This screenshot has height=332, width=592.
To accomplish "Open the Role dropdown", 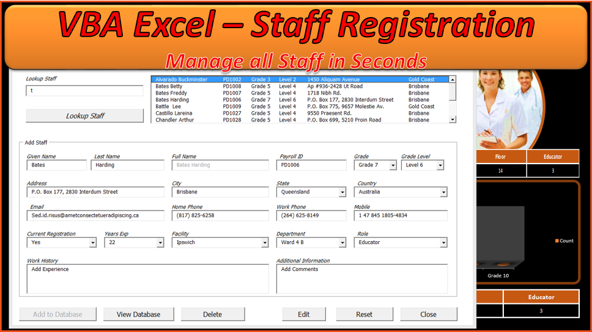I will (443, 243).
